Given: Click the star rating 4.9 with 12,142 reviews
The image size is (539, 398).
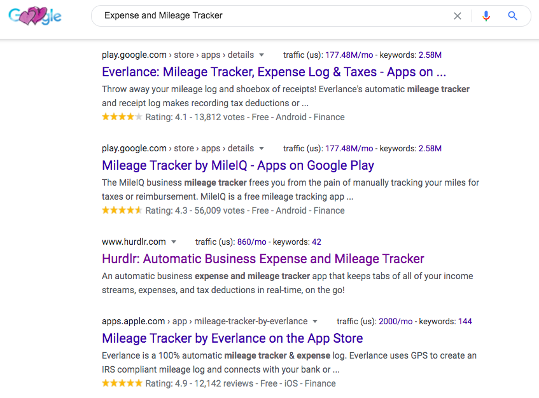Looking at the screenshot, I should coord(219,383).
